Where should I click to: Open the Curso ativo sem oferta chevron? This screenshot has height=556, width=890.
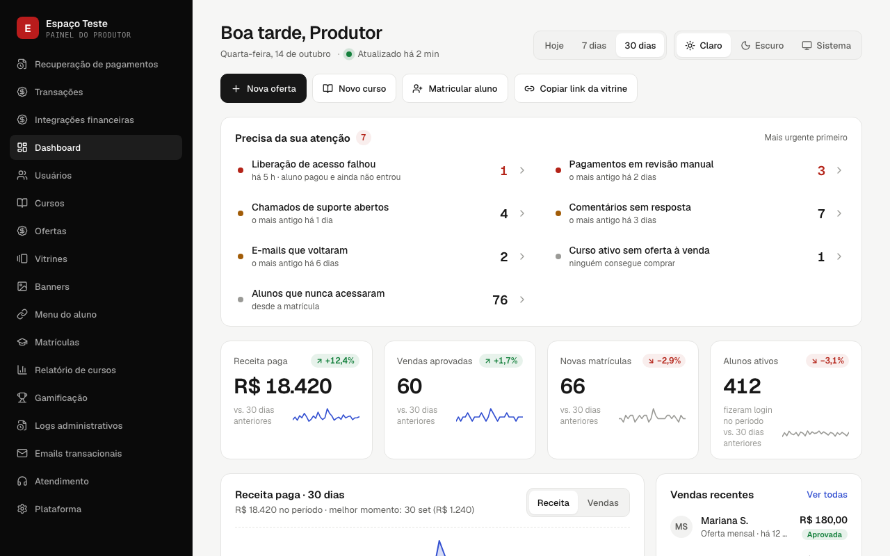(839, 256)
